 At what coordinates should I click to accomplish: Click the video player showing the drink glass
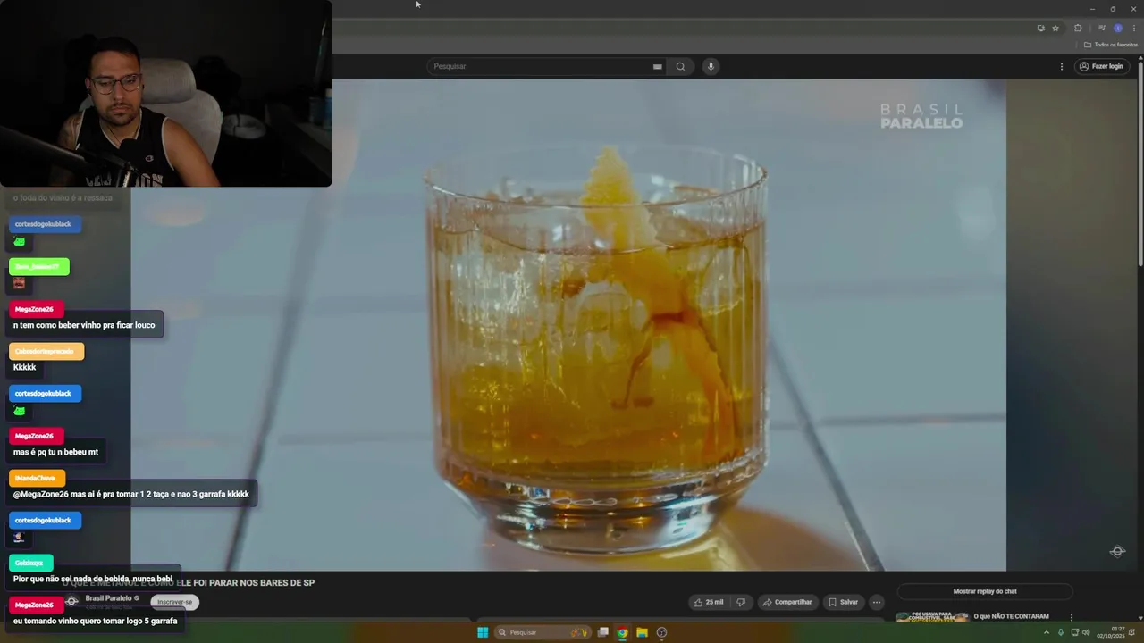[x=568, y=325]
